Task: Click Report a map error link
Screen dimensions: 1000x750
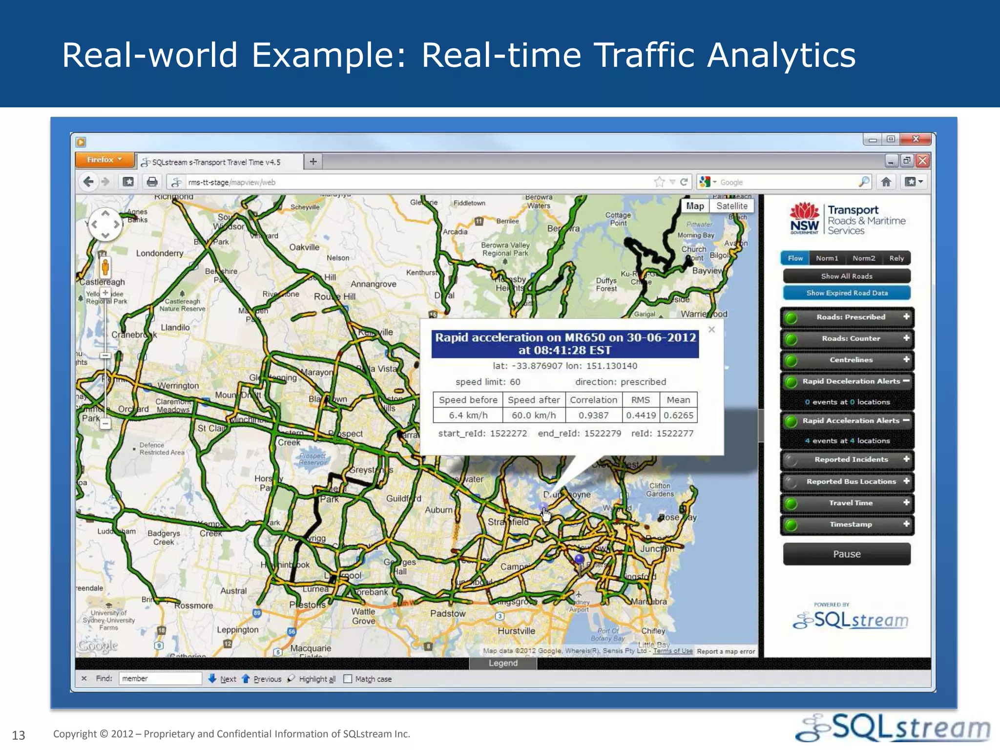Action: [x=726, y=651]
